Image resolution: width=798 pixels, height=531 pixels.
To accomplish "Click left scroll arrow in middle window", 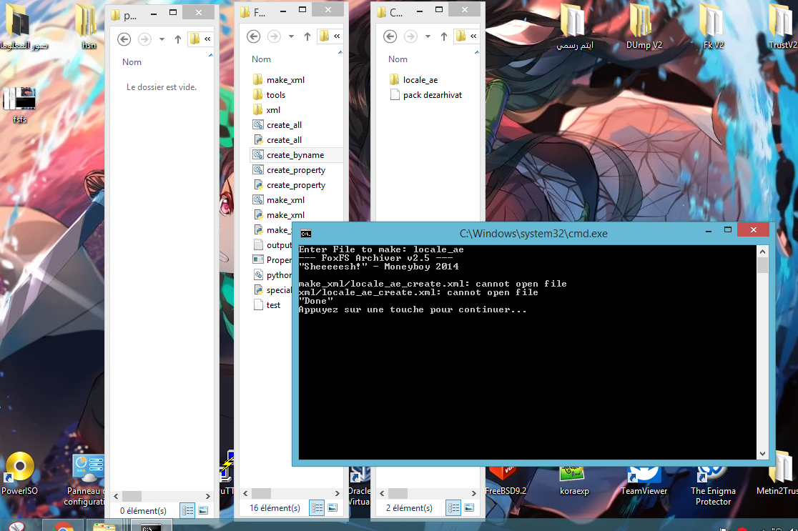I will pyautogui.click(x=245, y=493).
